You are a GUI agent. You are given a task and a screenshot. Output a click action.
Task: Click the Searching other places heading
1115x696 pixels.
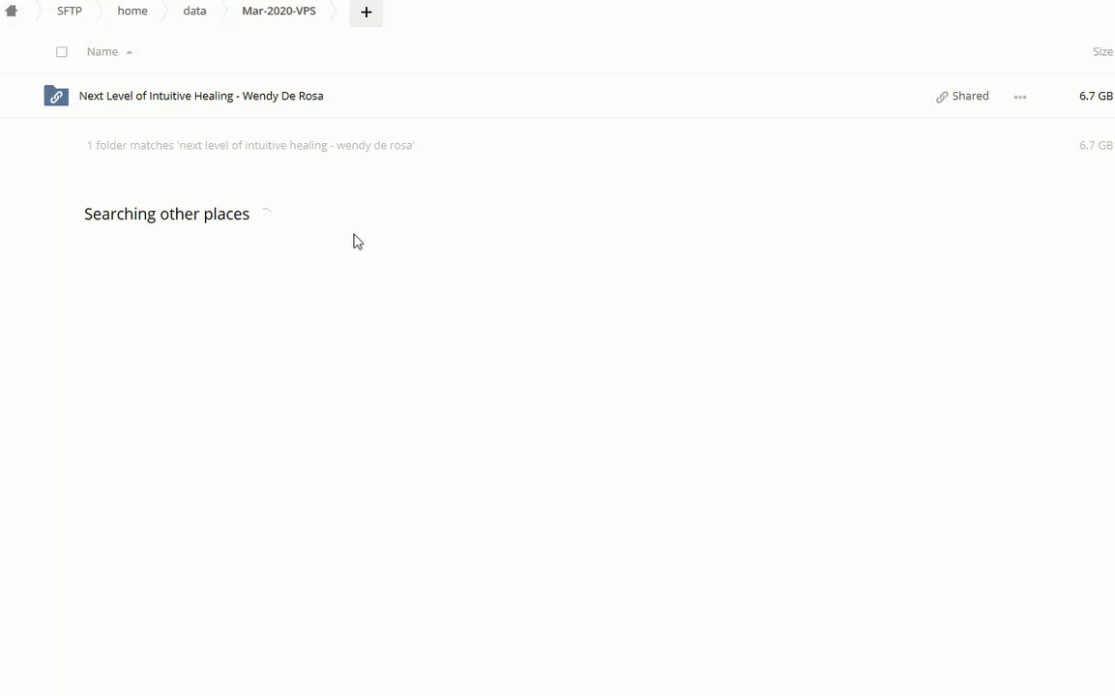coord(166,214)
